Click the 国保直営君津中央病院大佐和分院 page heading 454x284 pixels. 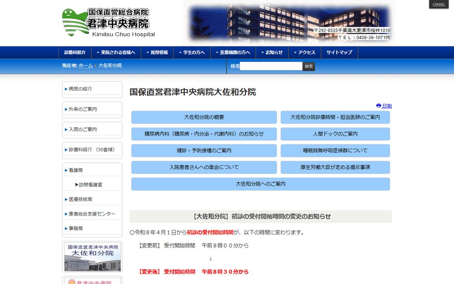click(192, 92)
